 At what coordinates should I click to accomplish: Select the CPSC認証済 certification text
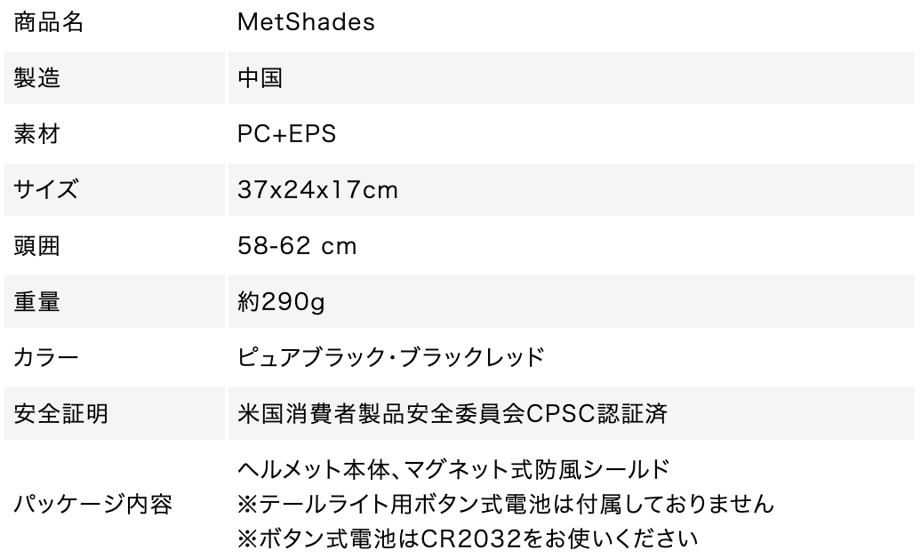click(x=597, y=413)
